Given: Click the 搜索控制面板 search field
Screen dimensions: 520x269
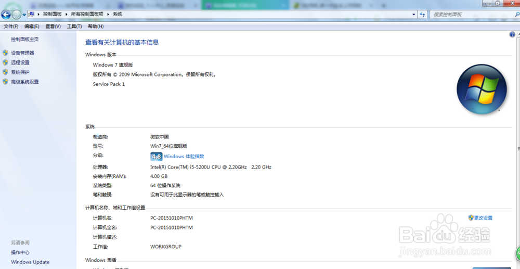Looking at the screenshot, I should coord(472,14).
